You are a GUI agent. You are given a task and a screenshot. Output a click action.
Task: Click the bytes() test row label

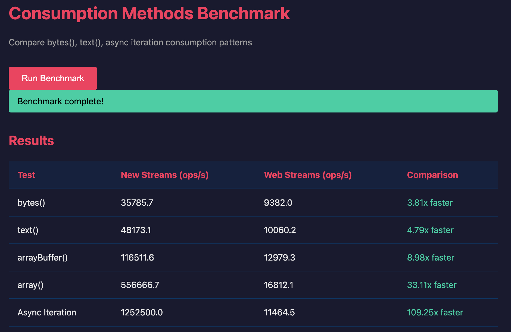[31, 203]
